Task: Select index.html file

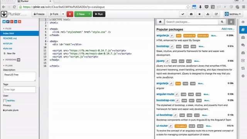Action: 20,34
